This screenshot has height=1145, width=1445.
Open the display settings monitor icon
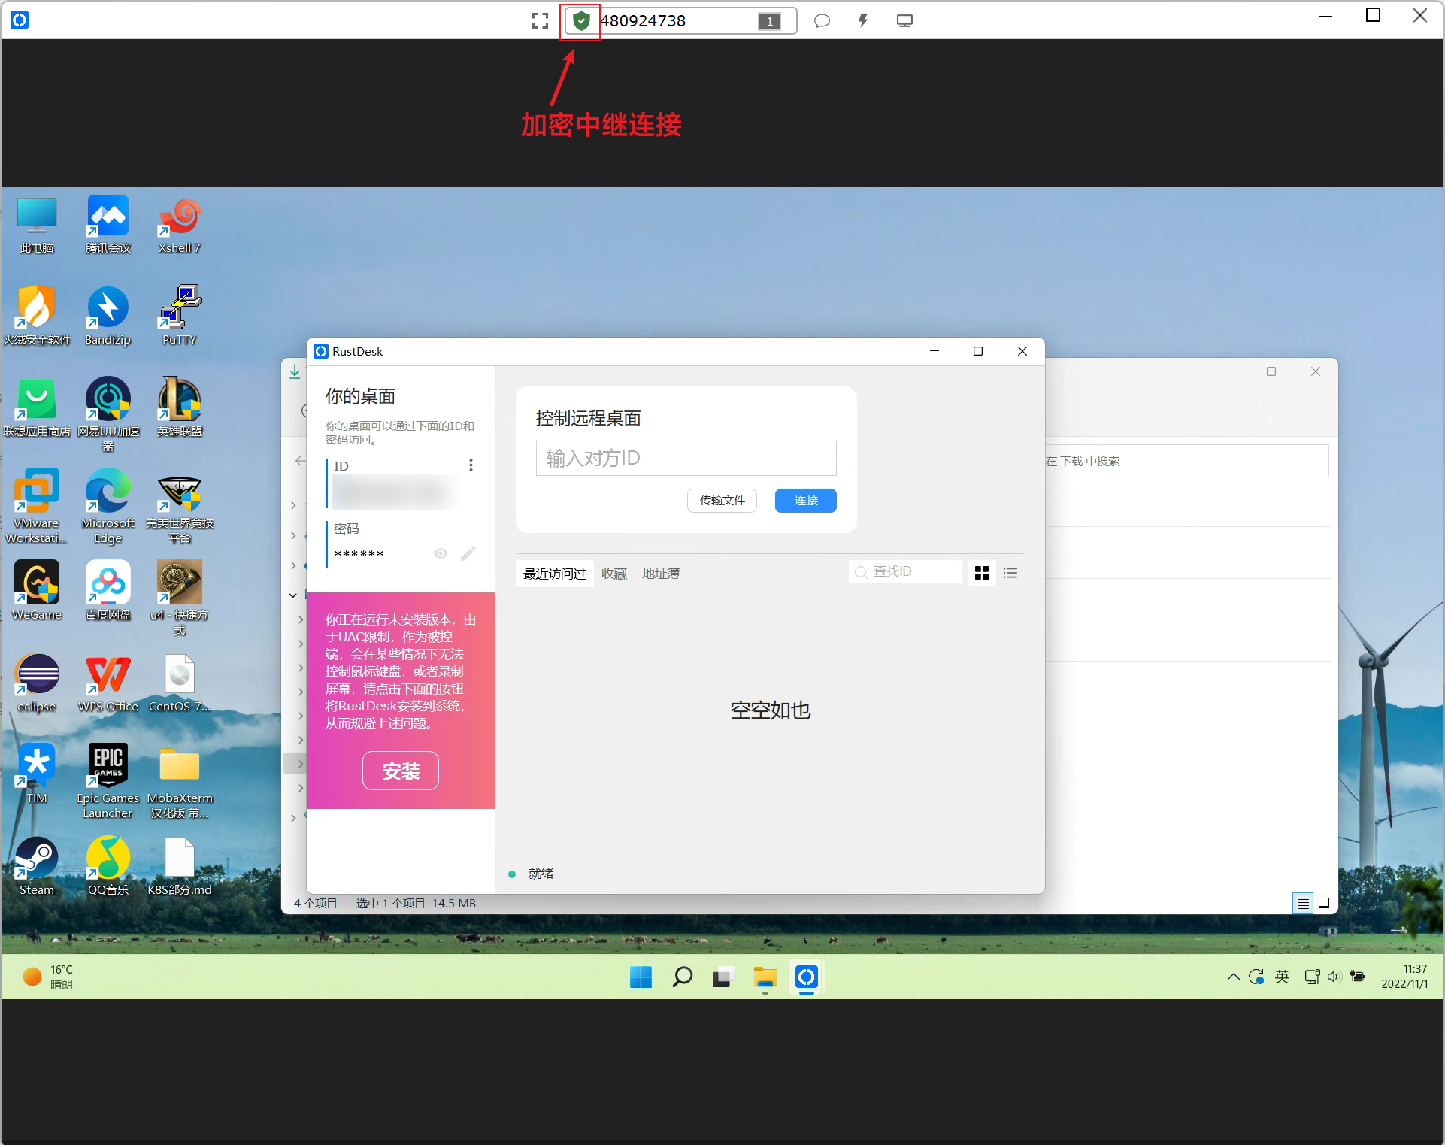(x=904, y=21)
